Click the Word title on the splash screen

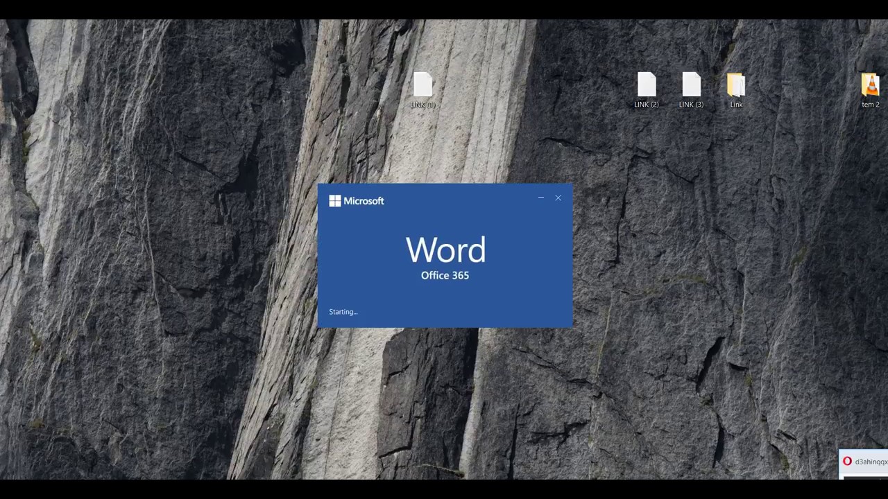[x=445, y=250]
